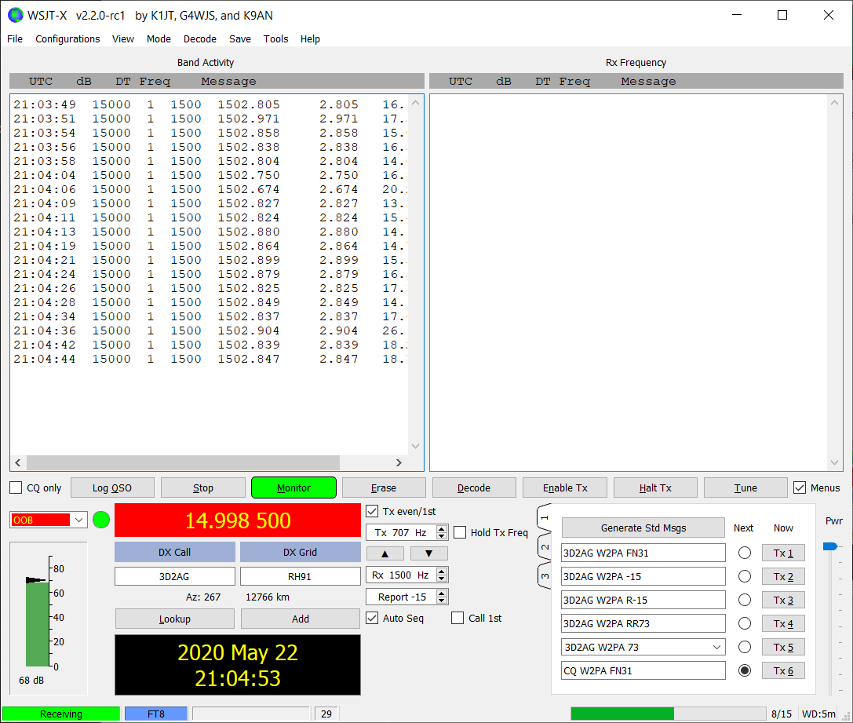Open the Tools menu
Image resolution: width=853 pixels, height=723 pixels.
(275, 39)
